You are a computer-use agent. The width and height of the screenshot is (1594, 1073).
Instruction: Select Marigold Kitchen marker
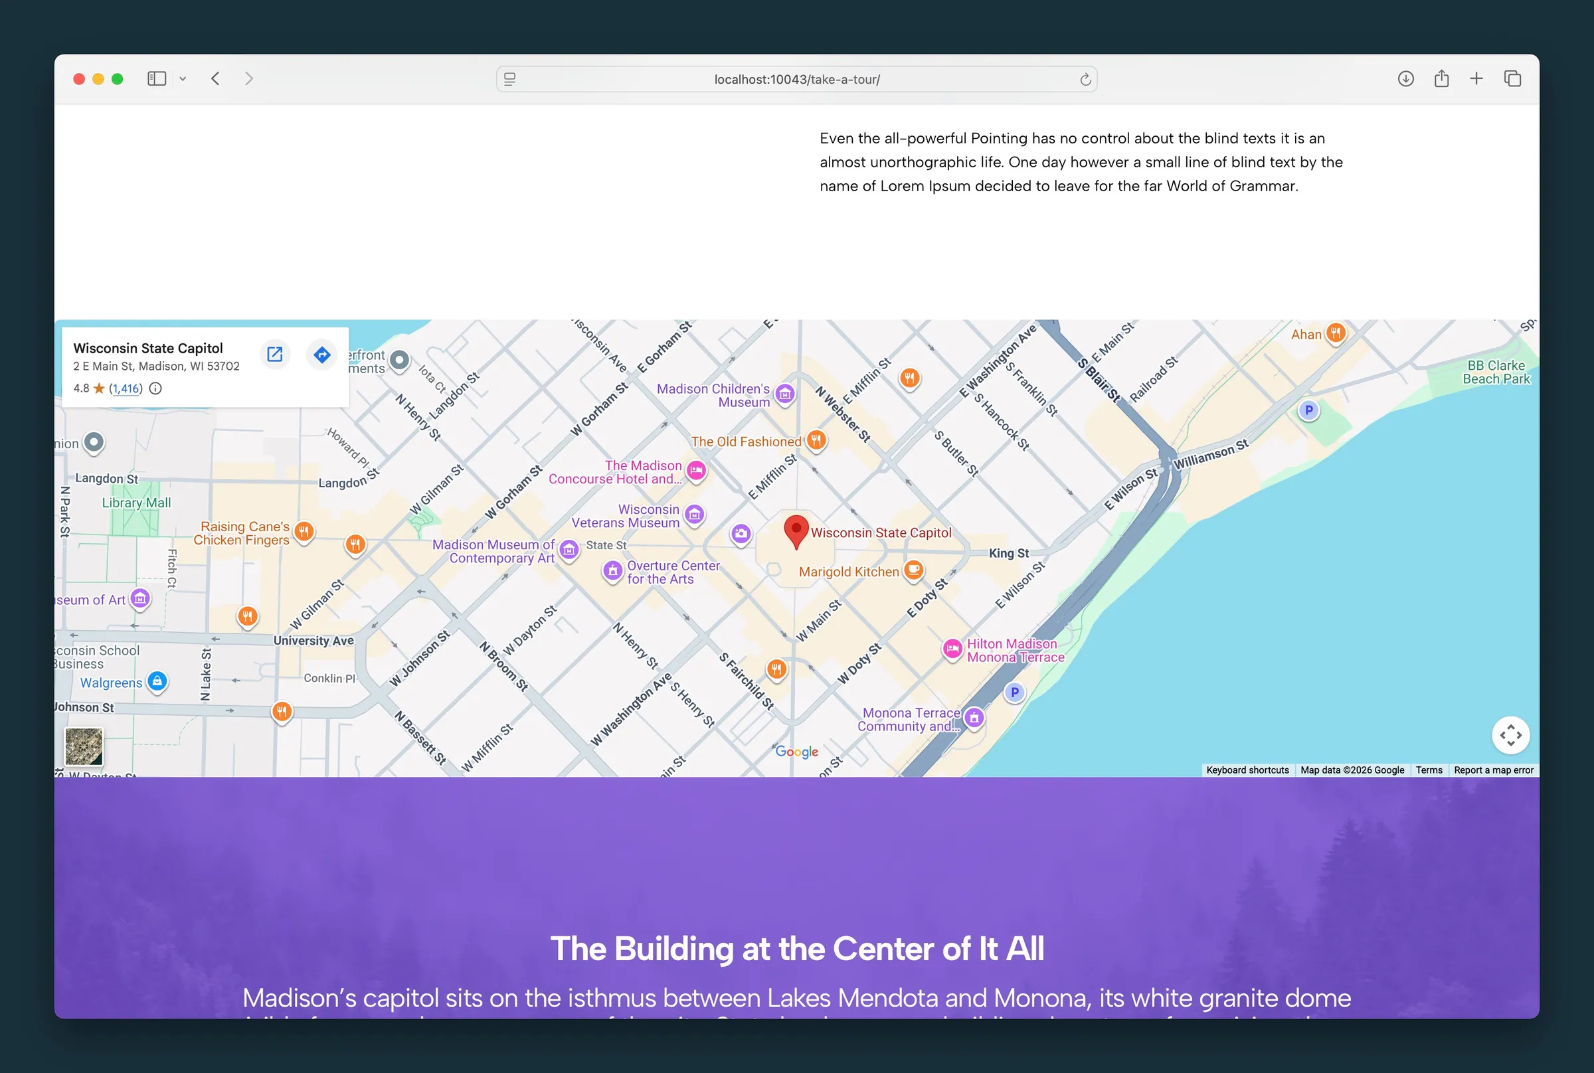click(x=914, y=570)
